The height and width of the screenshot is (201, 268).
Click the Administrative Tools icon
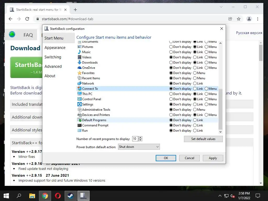[80, 110]
